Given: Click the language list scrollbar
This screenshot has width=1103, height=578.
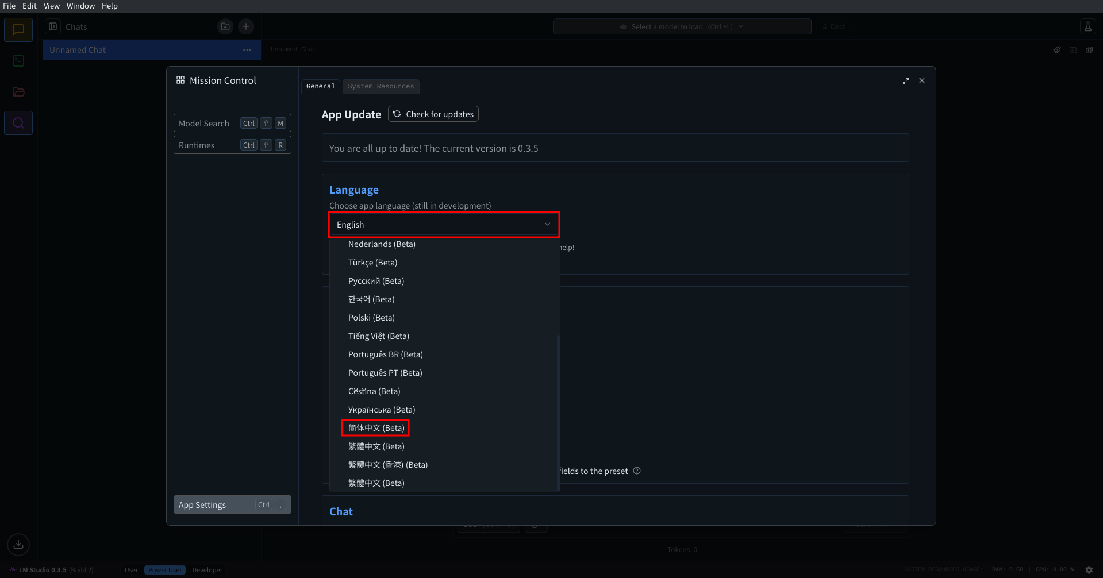Looking at the screenshot, I should (558, 413).
